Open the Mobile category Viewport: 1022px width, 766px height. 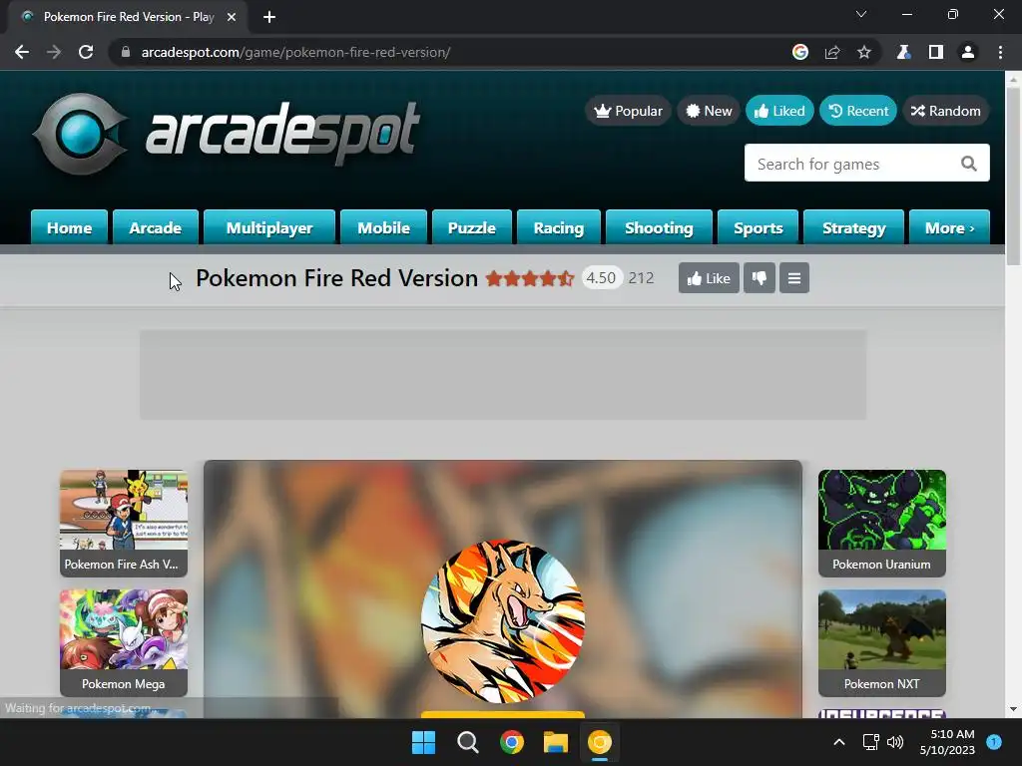pos(383,228)
